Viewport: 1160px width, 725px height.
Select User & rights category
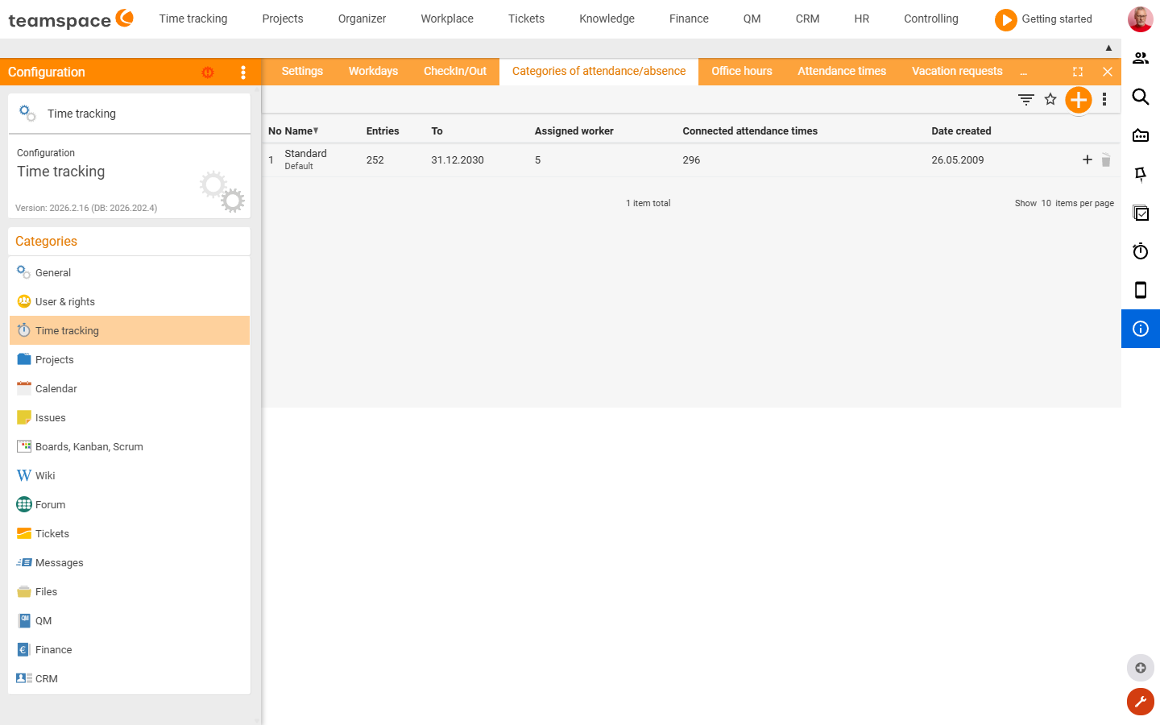(130, 301)
